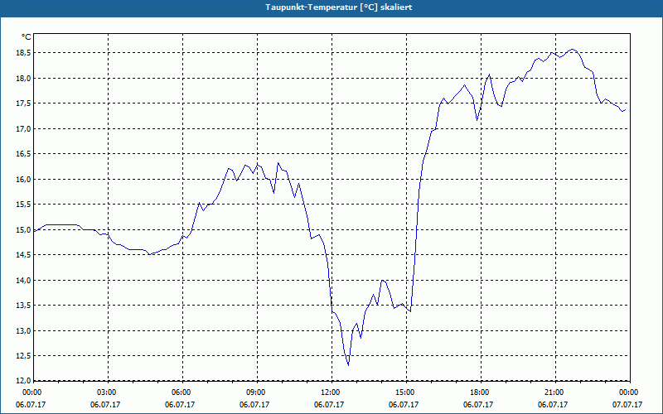Viewport: 663px width, 414px height.
Task: Click the 15:00 time label
Action: pos(404,392)
